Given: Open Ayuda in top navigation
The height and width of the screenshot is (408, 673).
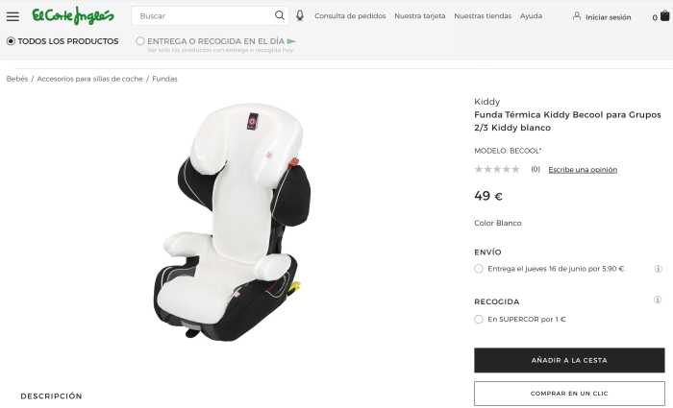Looking at the screenshot, I should click(x=531, y=16).
